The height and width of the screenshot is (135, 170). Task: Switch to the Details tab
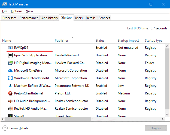point(90,18)
